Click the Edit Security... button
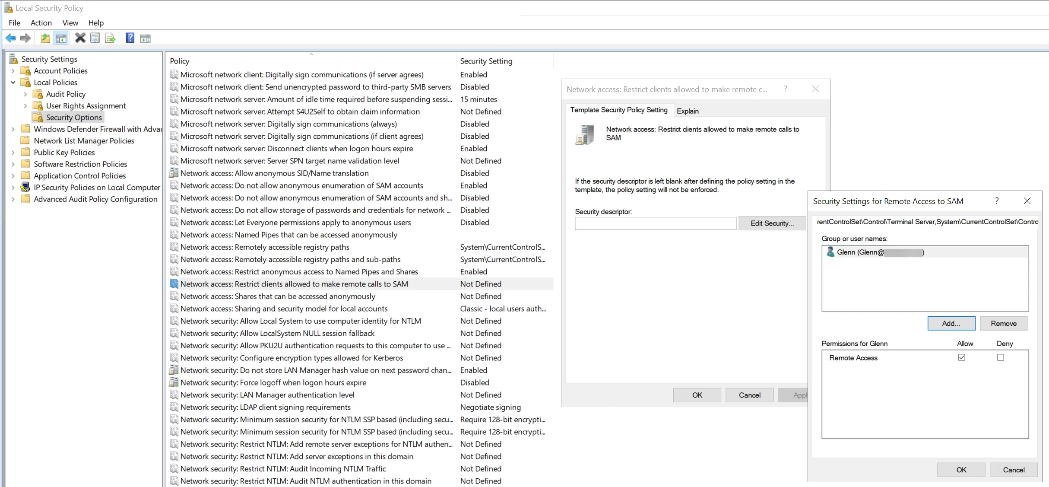Viewport: 1049px width, 487px height. click(x=772, y=223)
